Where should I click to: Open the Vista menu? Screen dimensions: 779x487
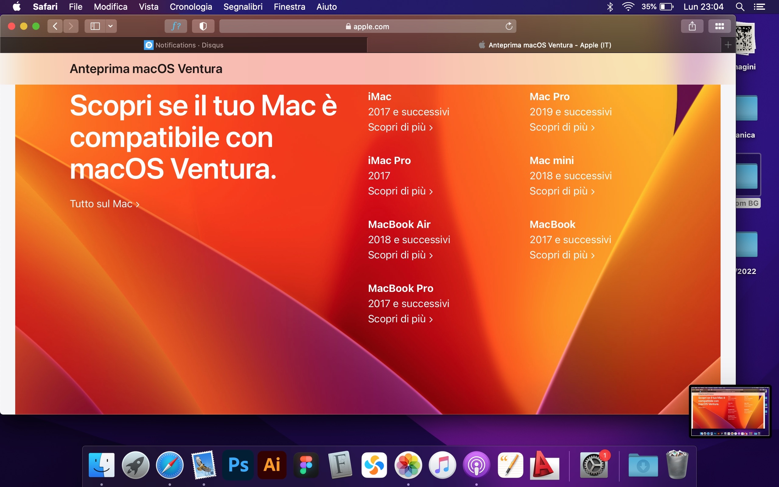[148, 7]
